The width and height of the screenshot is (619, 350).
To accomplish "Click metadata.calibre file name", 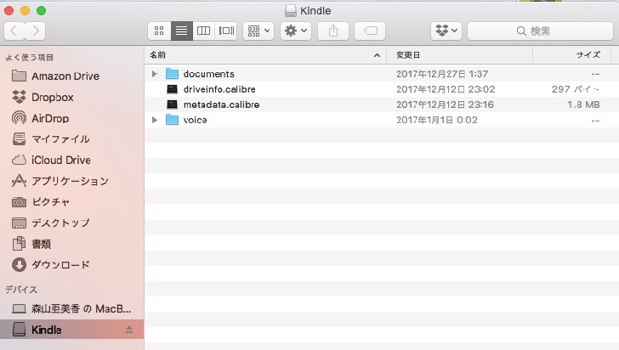I will [221, 104].
